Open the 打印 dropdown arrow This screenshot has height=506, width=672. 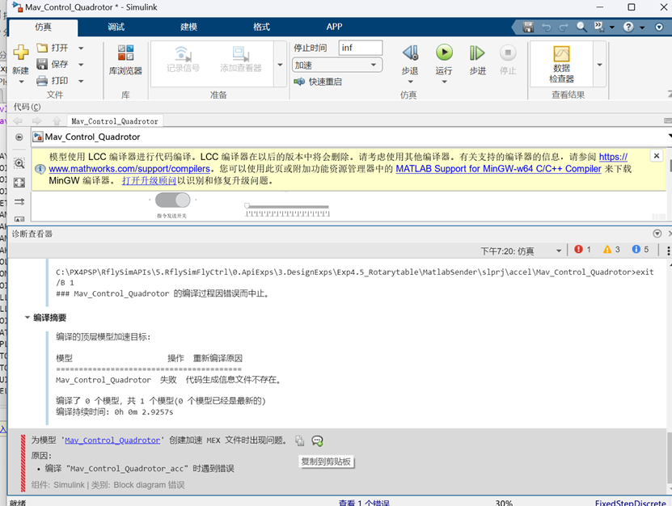[x=81, y=81]
